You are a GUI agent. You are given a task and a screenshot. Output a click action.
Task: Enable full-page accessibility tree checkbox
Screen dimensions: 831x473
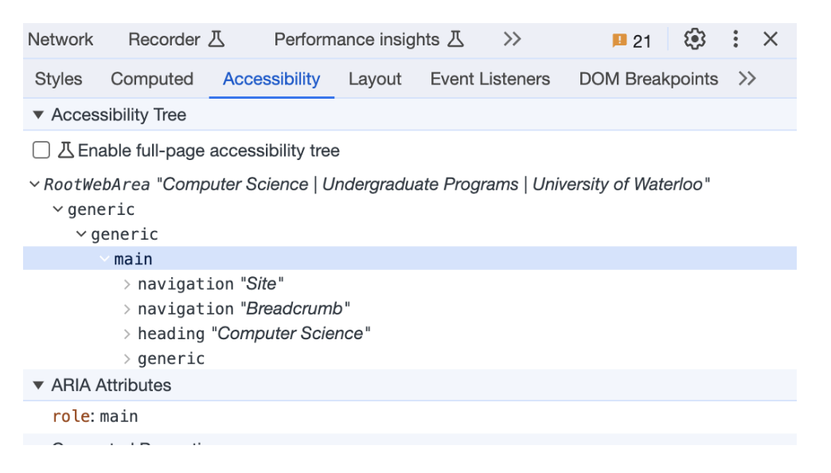[x=41, y=150]
